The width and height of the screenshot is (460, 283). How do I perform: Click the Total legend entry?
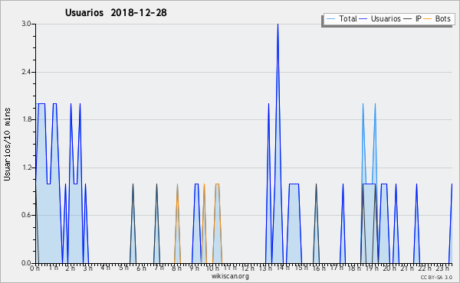tap(341, 18)
